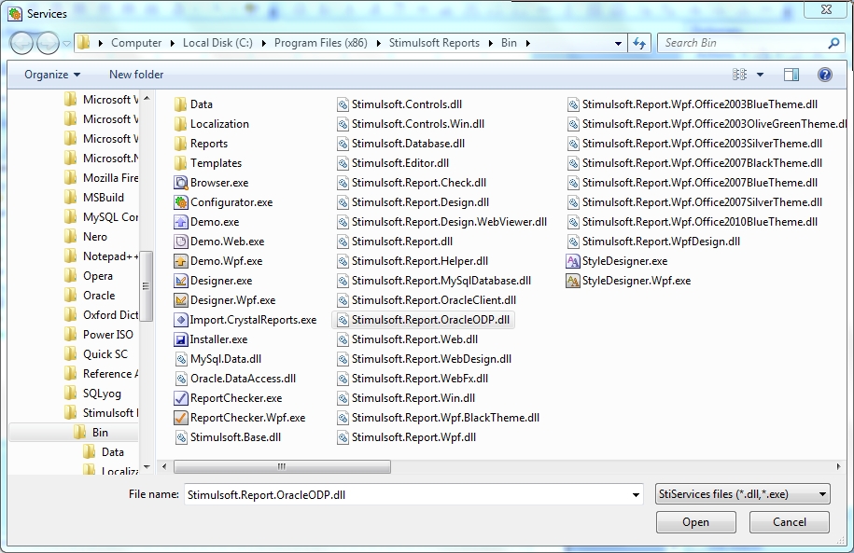This screenshot has height=553, width=854.
Task: Select MySql.Data.dll file icon
Action: (x=181, y=359)
